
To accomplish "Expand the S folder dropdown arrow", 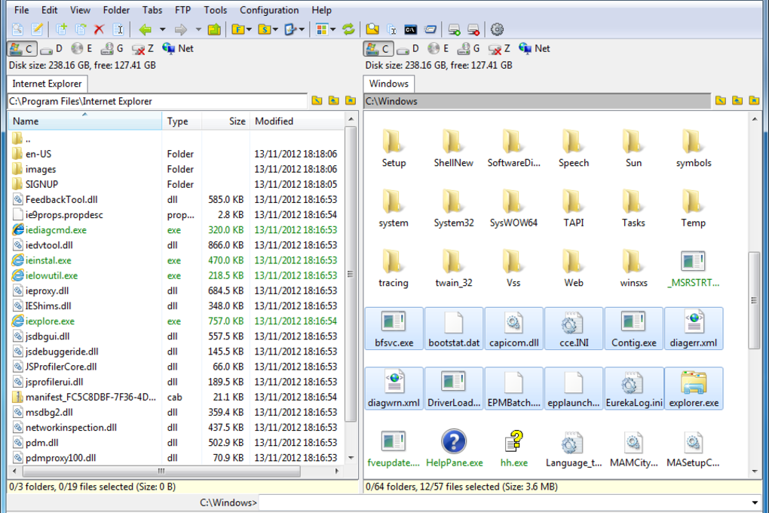I will pos(275,29).
